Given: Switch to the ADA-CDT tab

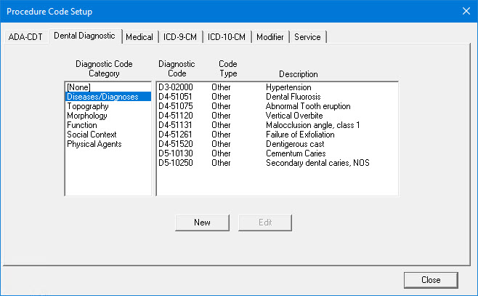Looking at the screenshot, I should tap(26, 37).
